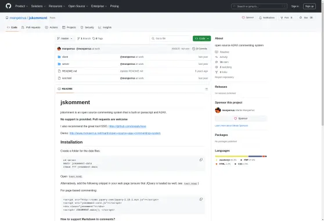
Task: Switch to the Pull requests tab
Action: pyautogui.click(x=31, y=27)
